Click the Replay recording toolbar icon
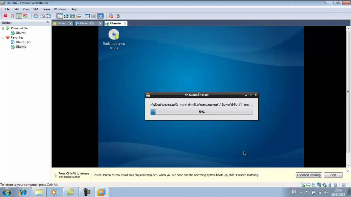 coord(117,16)
